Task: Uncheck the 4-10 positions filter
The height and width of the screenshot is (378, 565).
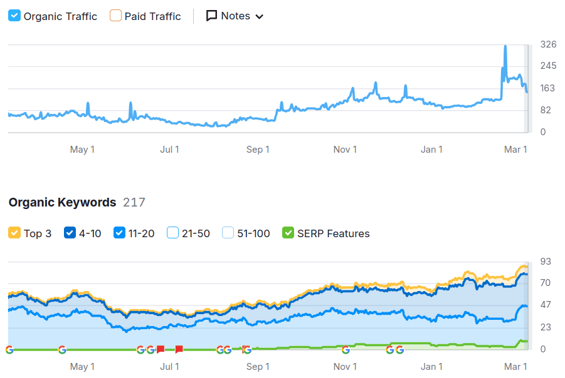Action: point(69,232)
